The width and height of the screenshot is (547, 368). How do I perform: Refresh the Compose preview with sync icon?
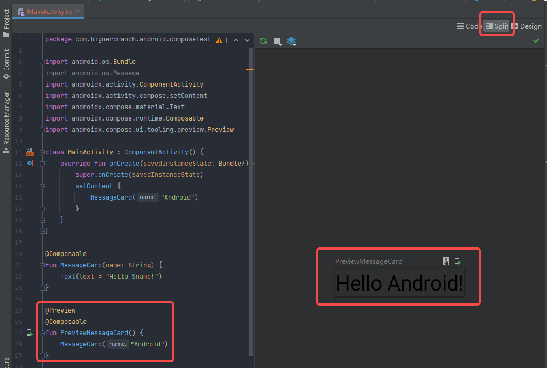pyautogui.click(x=263, y=41)
